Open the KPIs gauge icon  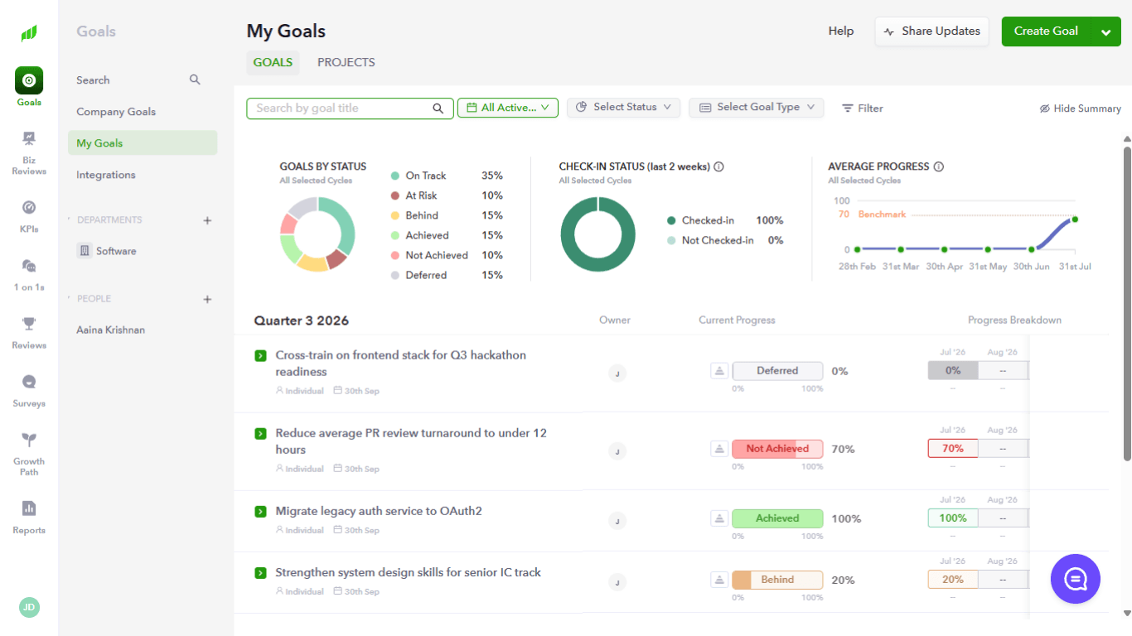(29, 207)
